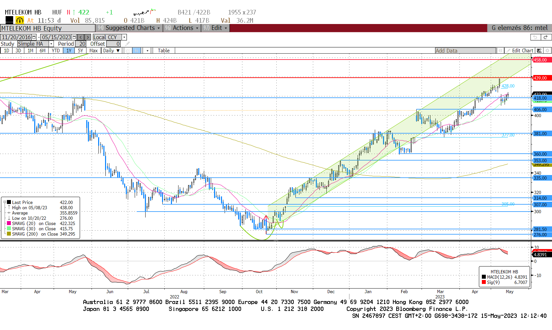The width and height of the screenshot is (552, 330).
Task: Open start date calendar picker for 11/20/2016
Action: click(x=34, y=37)
